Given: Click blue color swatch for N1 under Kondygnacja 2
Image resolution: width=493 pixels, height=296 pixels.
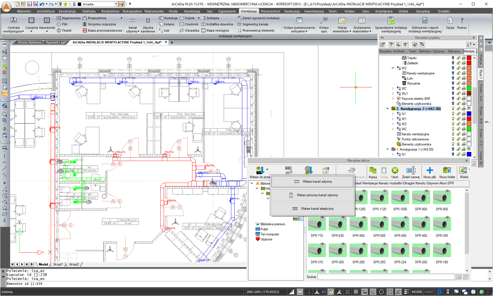Looking at the screenshot, I should click(469, 114).
